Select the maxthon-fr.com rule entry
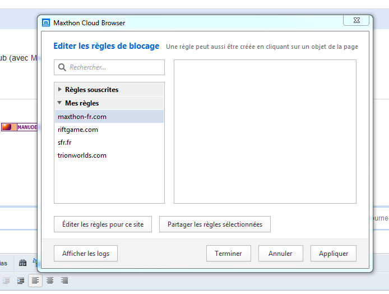Viewport: 389px width, 294px height. point(109,117)
